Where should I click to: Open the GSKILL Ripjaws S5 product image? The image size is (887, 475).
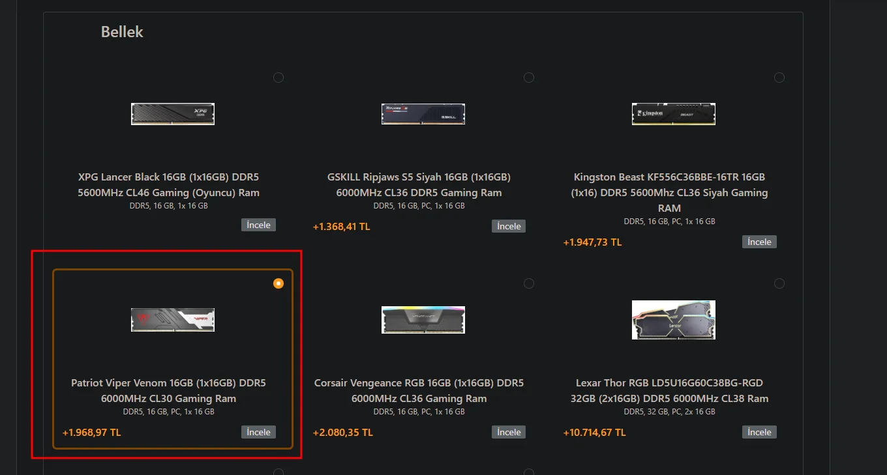coord(423,114)
